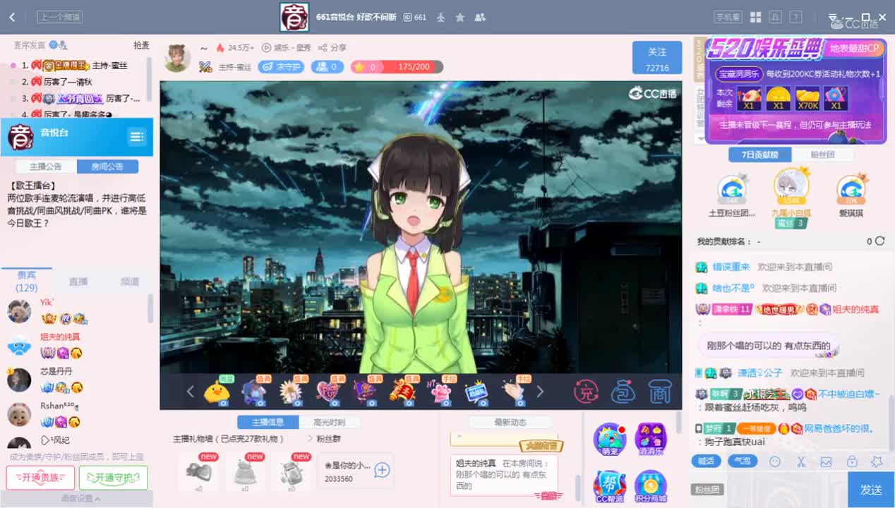The width and height of the screenshot is (895, 508).
Task: Favorite the channel with the star icon
Action: [x=460, y=17]
